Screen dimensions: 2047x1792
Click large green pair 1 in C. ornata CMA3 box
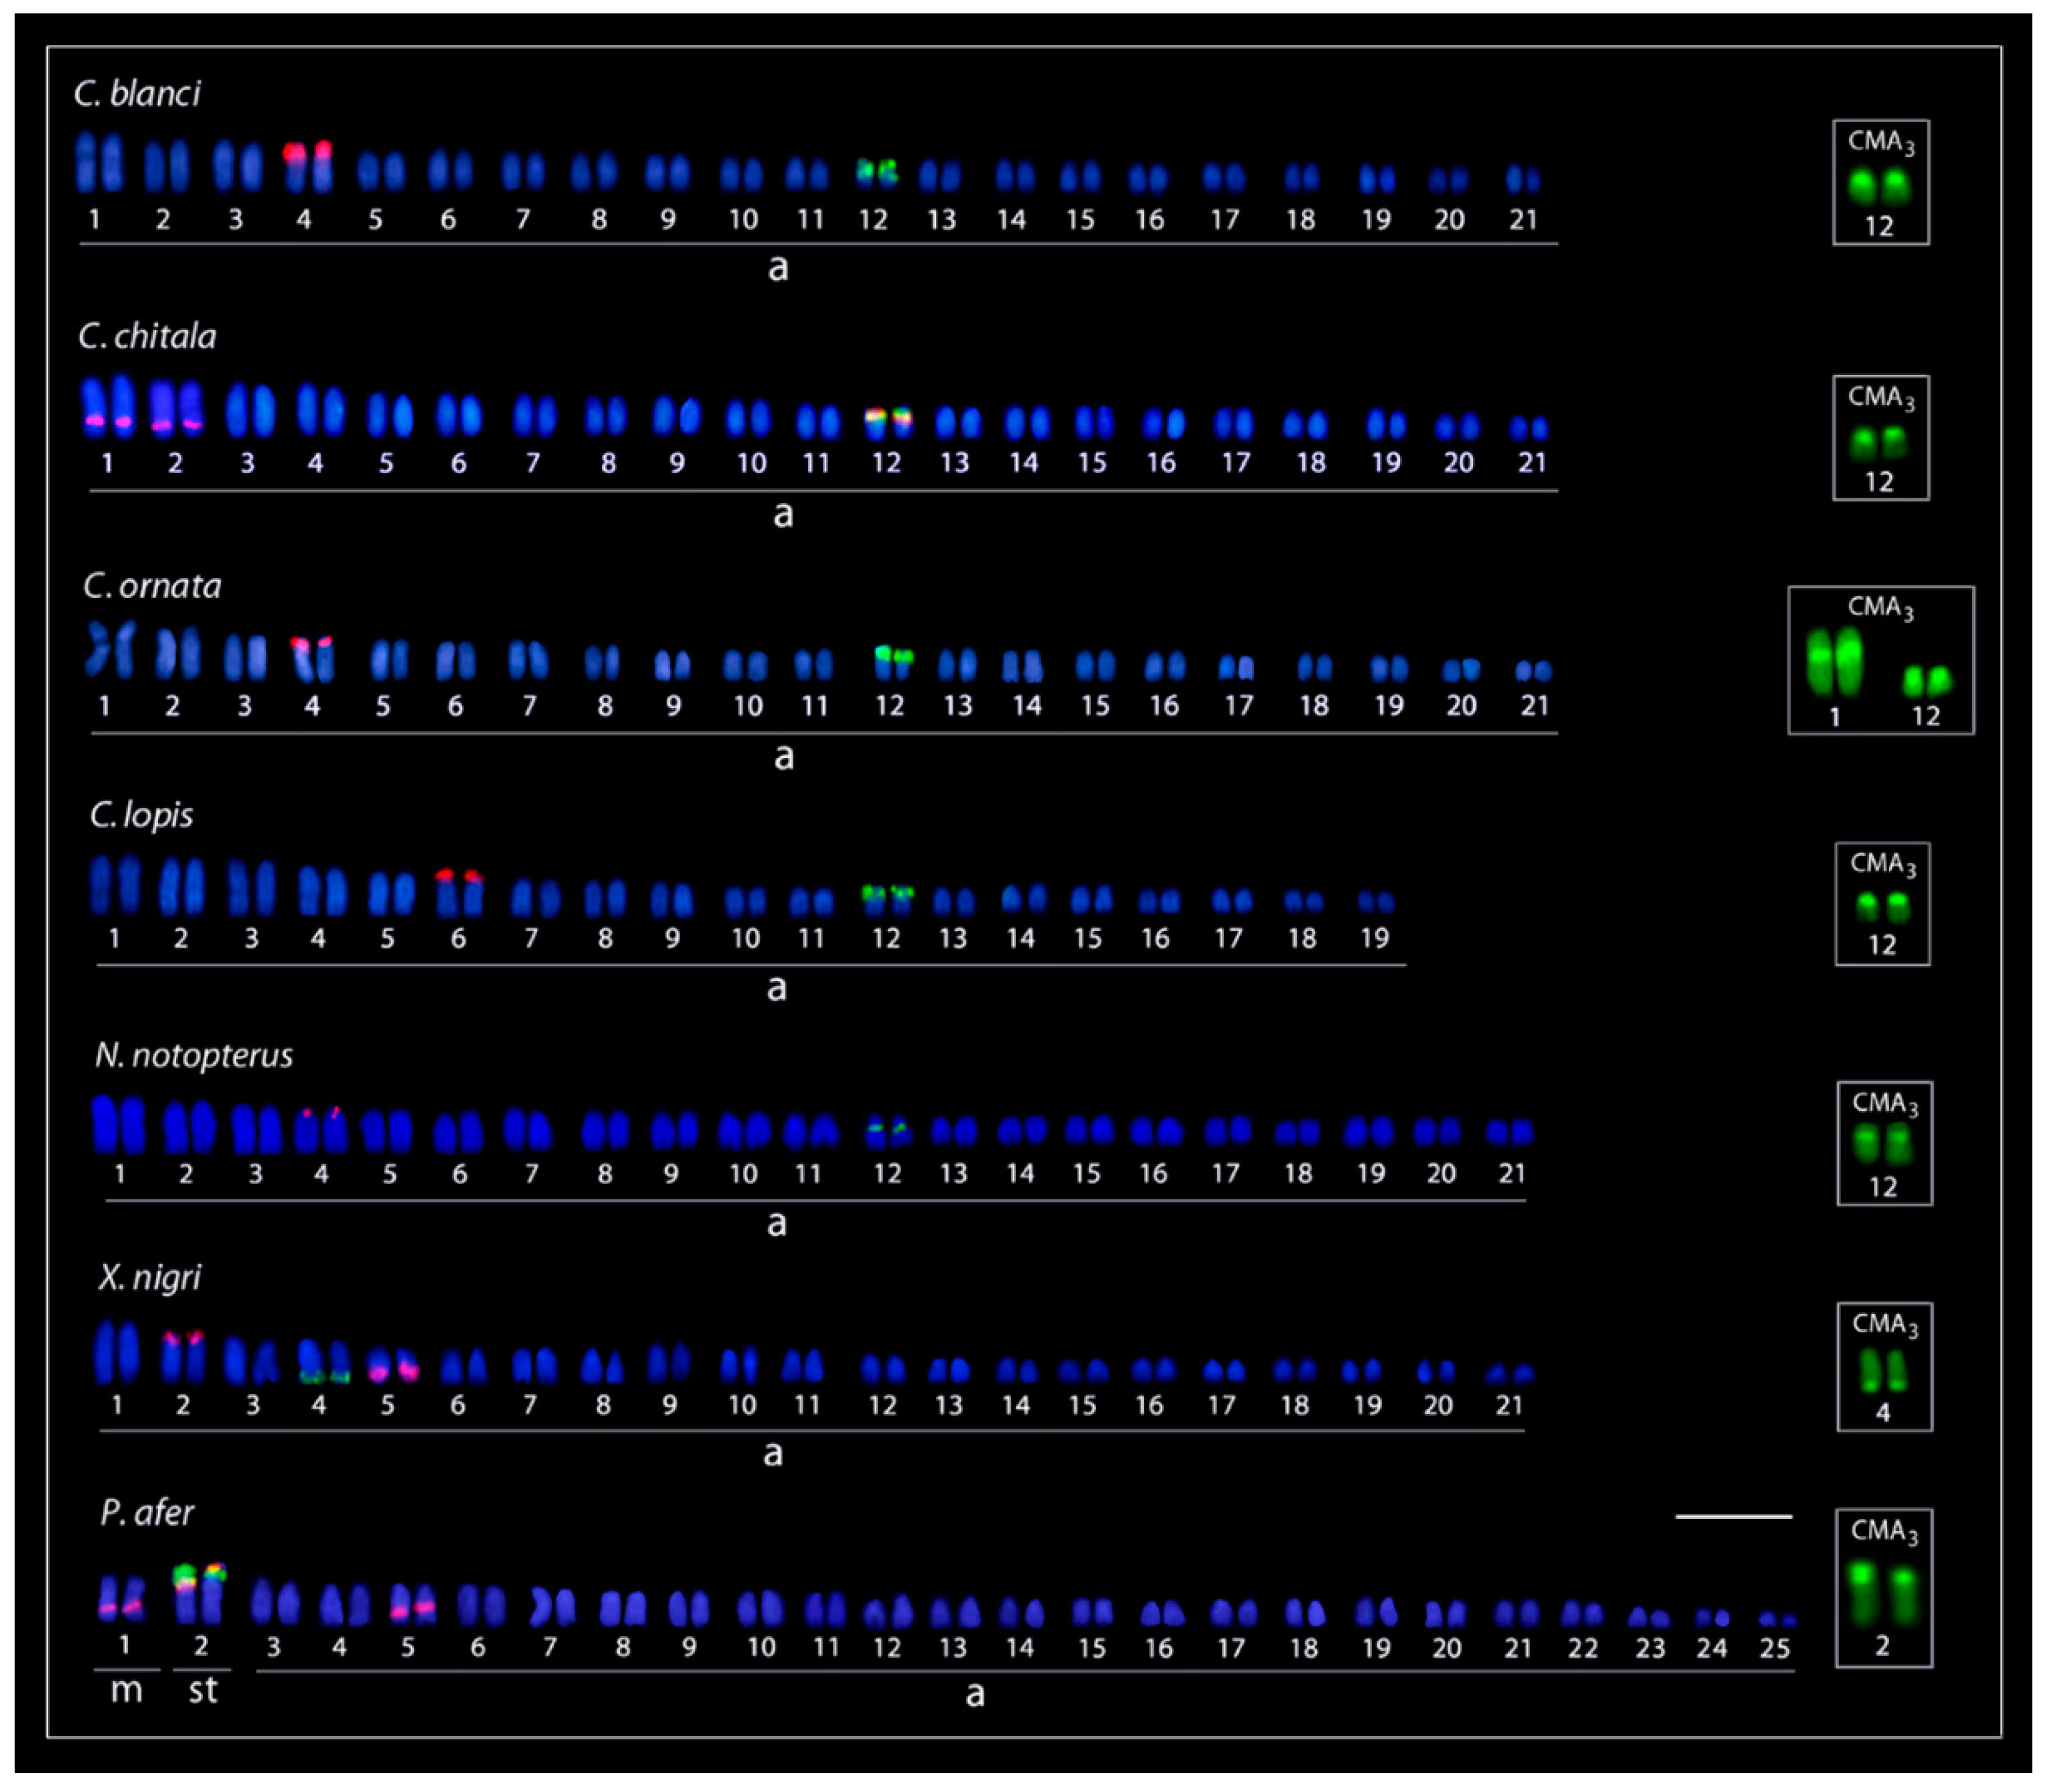(x=1835, y=662)
